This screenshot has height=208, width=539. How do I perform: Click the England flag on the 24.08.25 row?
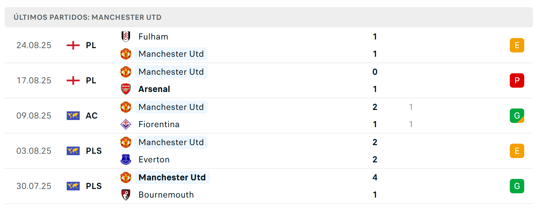tap(73, 45)
